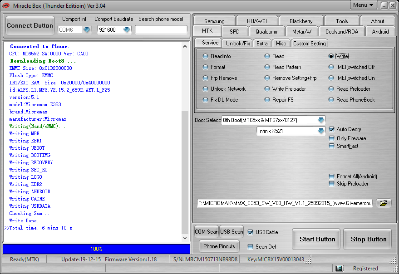Click the Connect Button
Image resolution: width=399 pixels, height=274 pixels.
click(x=30, y=25)
